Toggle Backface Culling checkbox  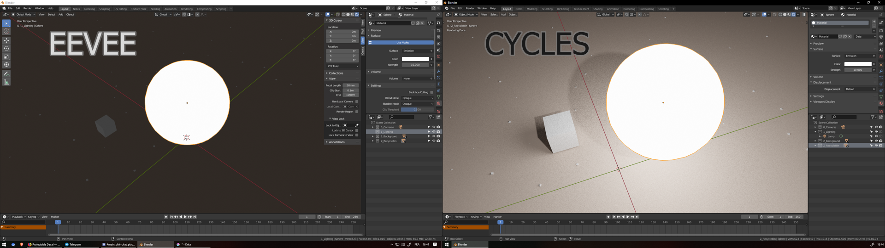point(431,92)
